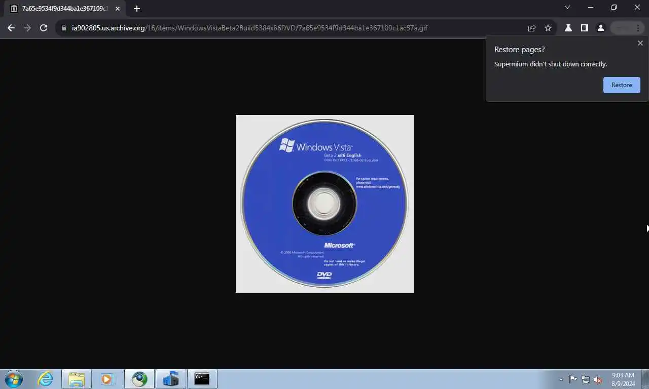Image resolution: width=649 pixels, height=389 pixels.
Task: Click the Restore button
Action: pos(622,85)
